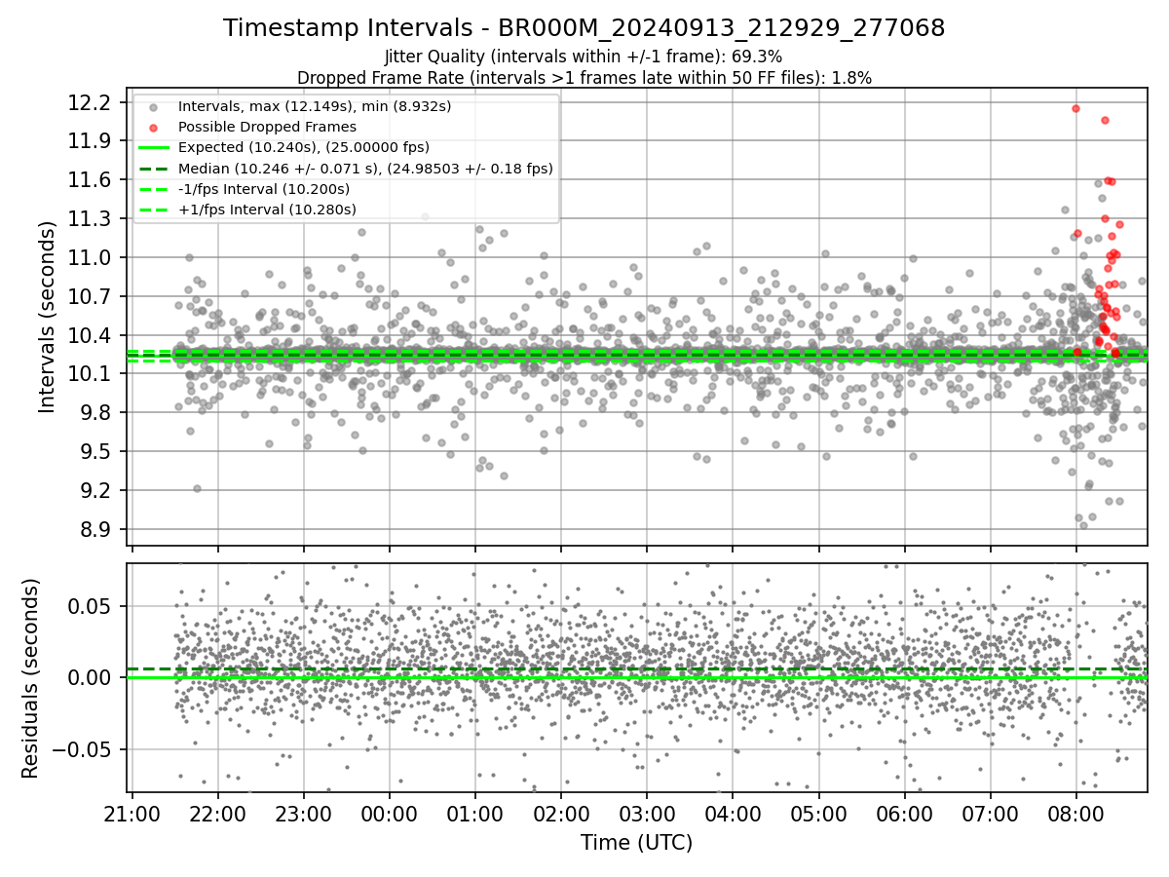Screen dimensions: 1169x877
Task: Click the solid green line sample beside 'Expected'
Action: pos(154,148)
